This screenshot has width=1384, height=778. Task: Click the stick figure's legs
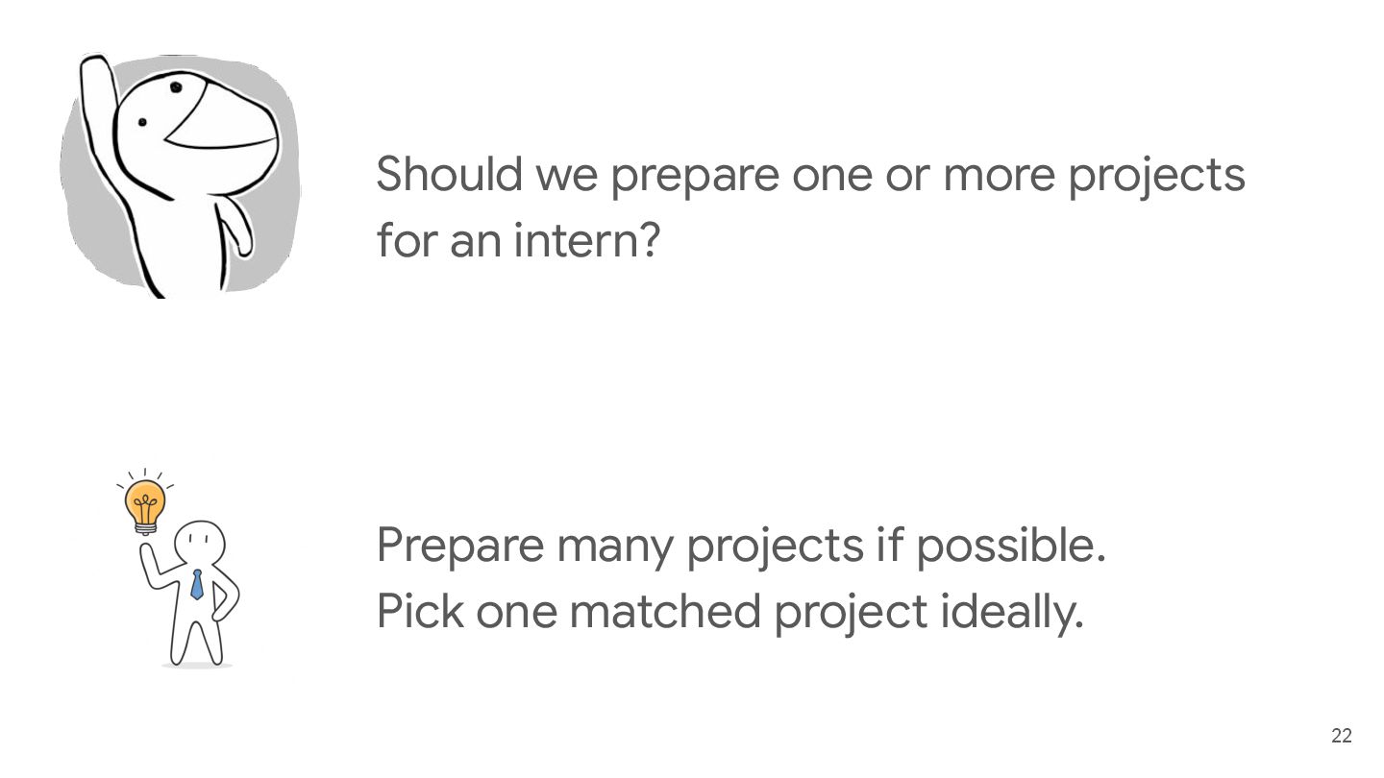(197, 634)
